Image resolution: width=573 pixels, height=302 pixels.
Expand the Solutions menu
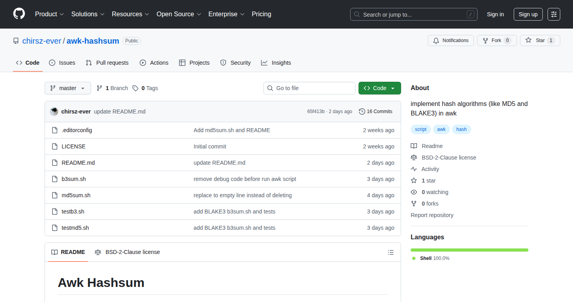pos(88,14)
